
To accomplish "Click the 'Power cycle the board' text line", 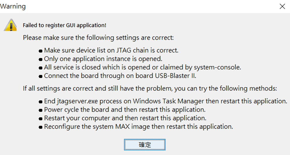I will tap(125, 110).
